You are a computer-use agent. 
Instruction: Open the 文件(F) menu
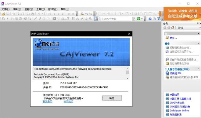pyautogui.click(x=6, y=9)
